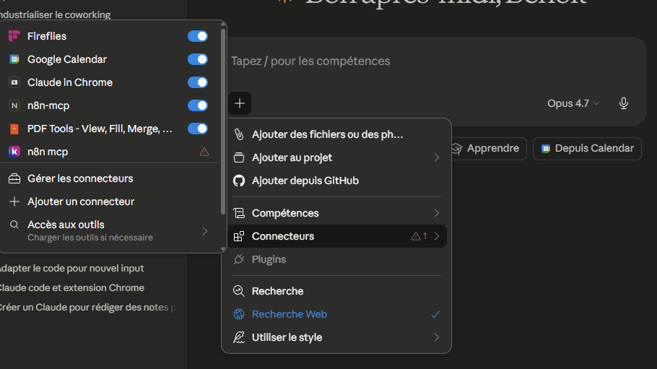Click the plus attachment button
The height and width of the screenshot is (369, 657).
(240, 103)
